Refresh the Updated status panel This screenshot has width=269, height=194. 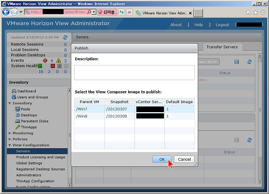click(65, 37)
